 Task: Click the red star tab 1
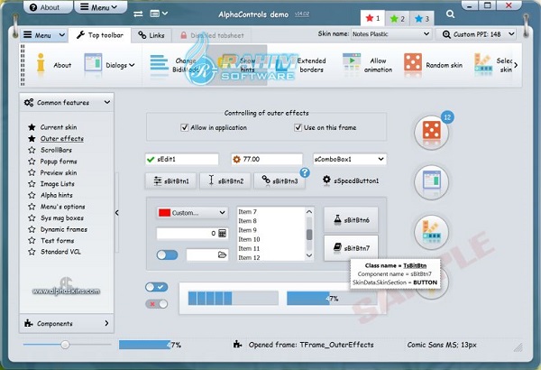tap(372, 18)
